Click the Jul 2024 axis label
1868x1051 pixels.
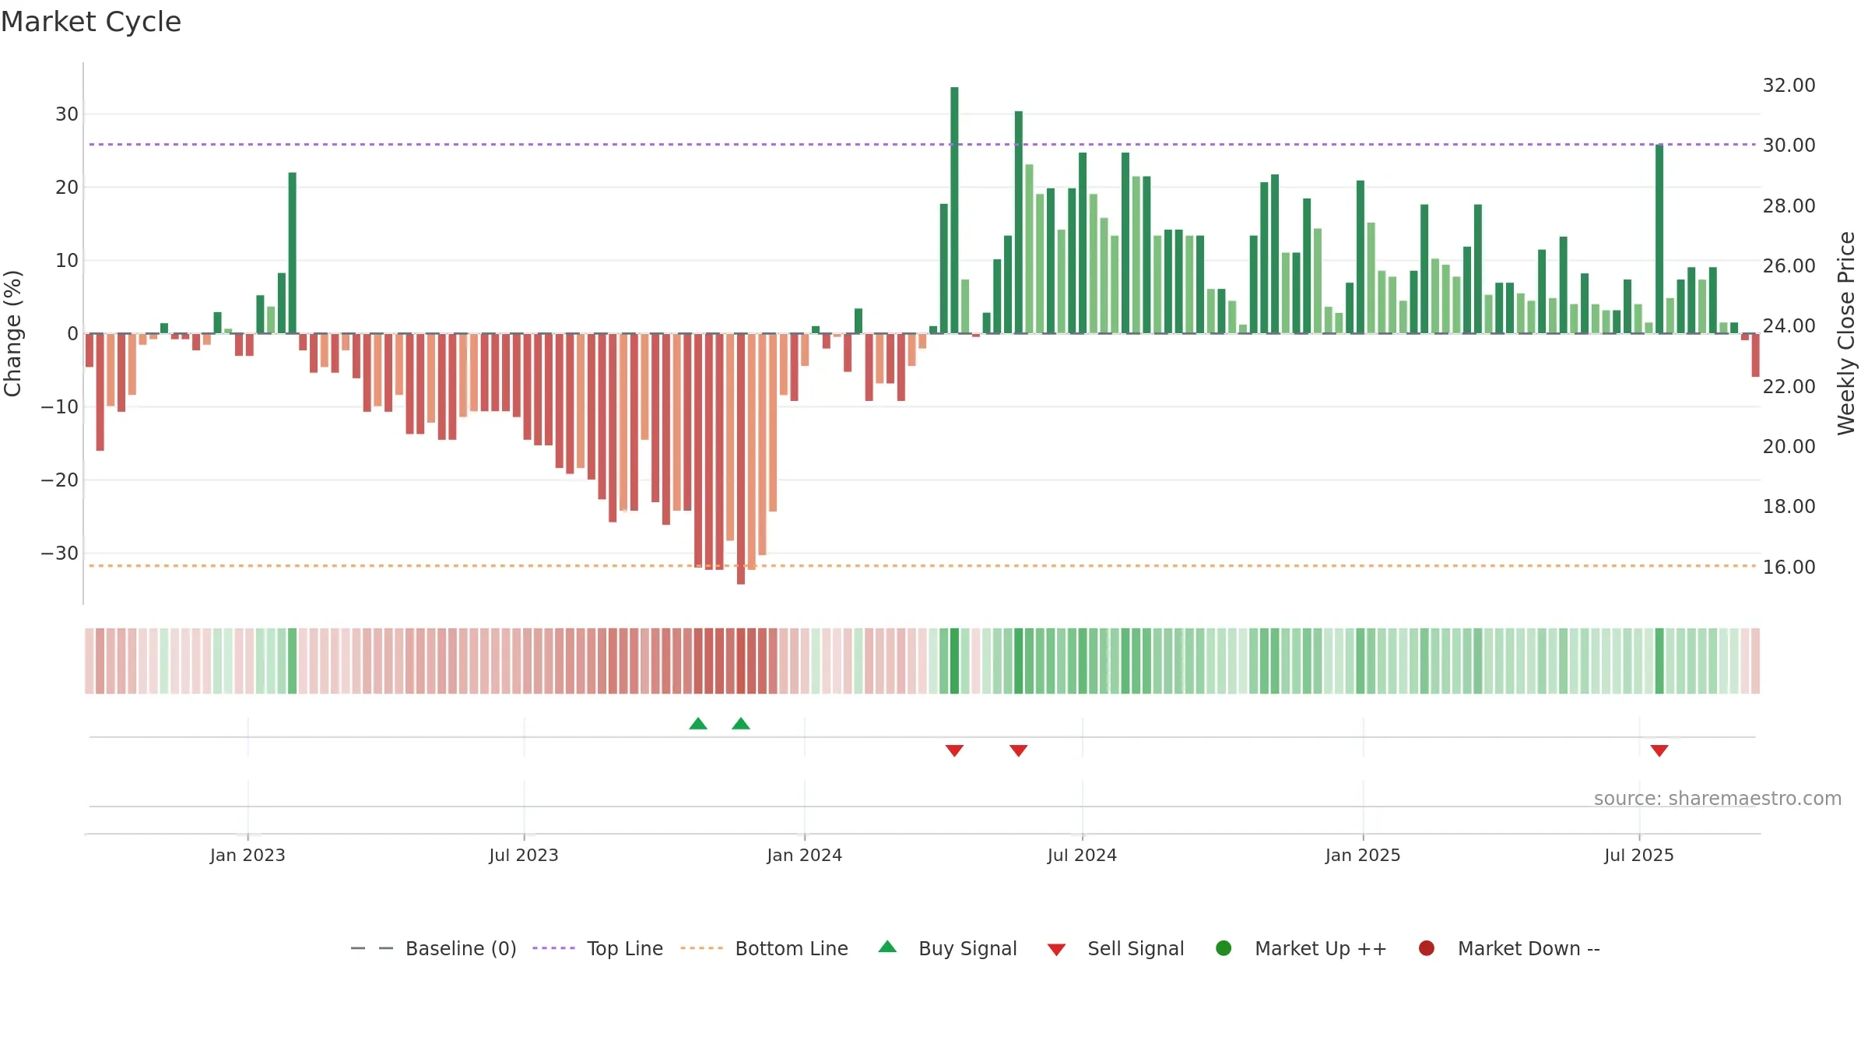coord(1082,855)
